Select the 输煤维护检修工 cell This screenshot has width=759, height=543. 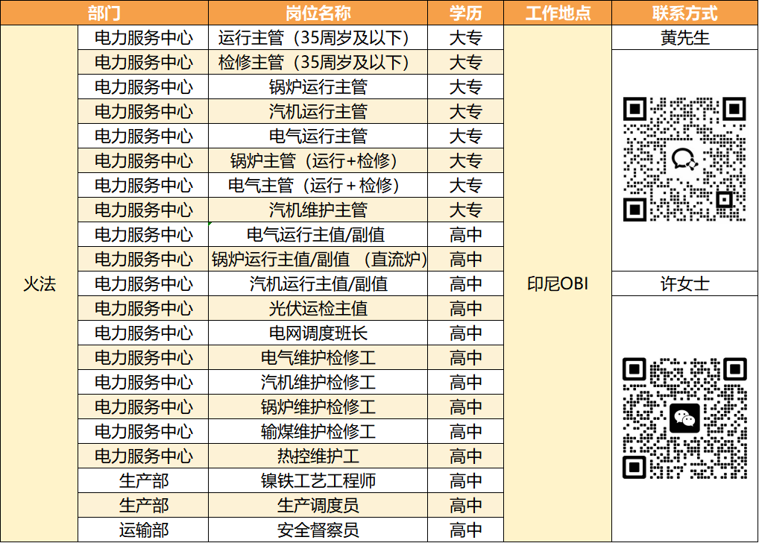318,432
